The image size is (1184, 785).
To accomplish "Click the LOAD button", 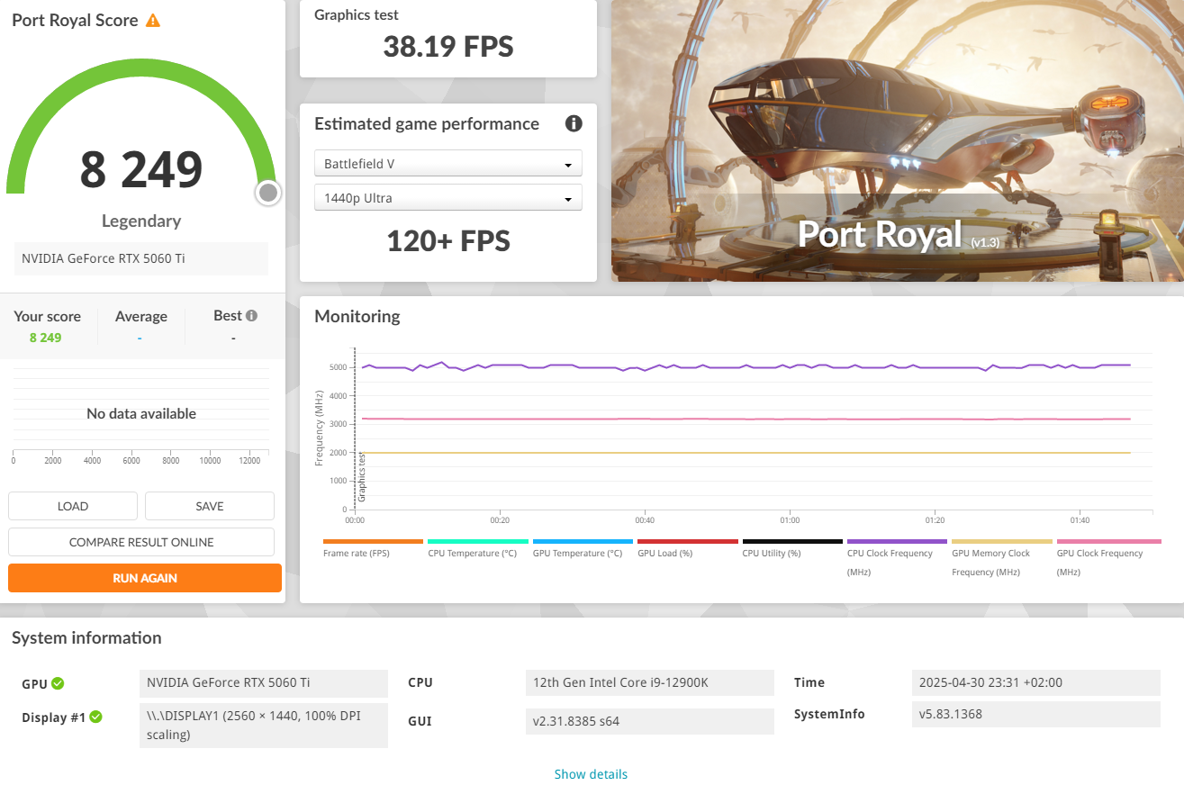I will [73, 506].
